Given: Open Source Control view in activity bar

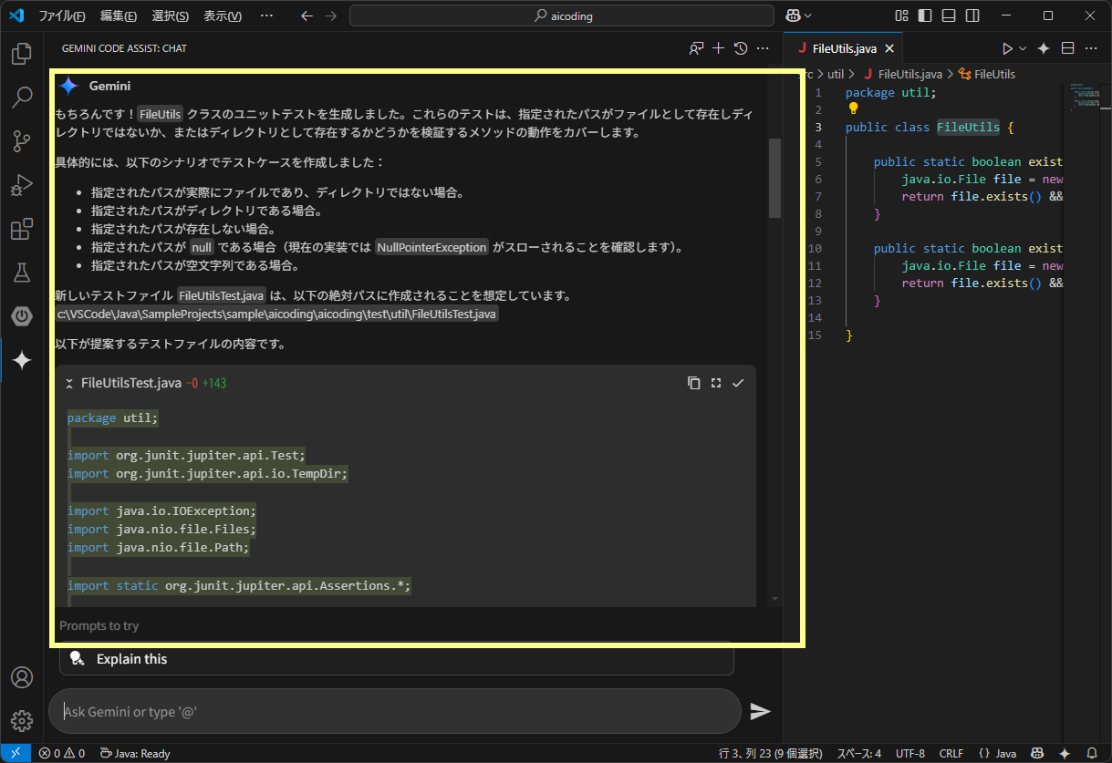Looking at the screenshot, I should coord(22,141).
